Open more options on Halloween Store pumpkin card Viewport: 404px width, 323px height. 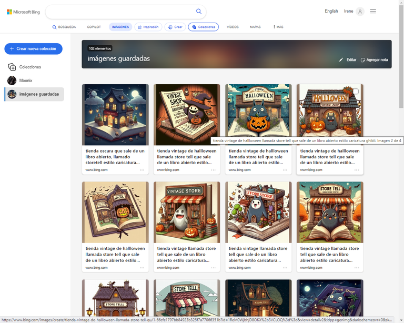(x=285, y=170)
